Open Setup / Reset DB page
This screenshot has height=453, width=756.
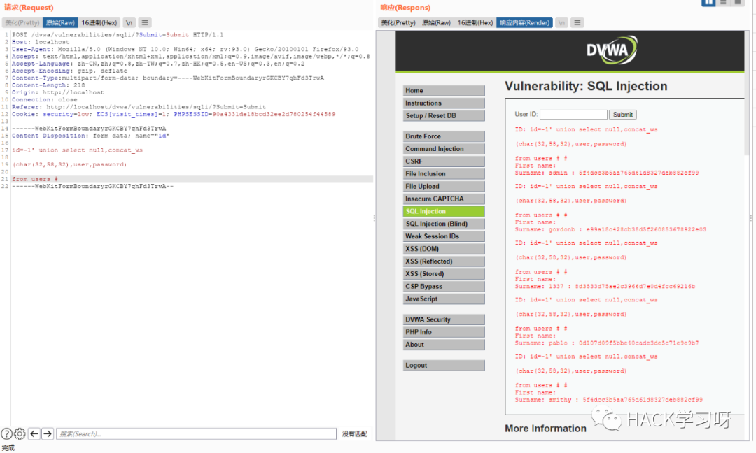point(444,115)
